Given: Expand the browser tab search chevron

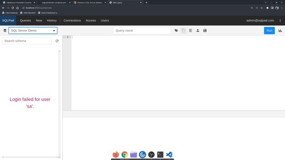Looking at the screenshot, I should click(265, 3).
